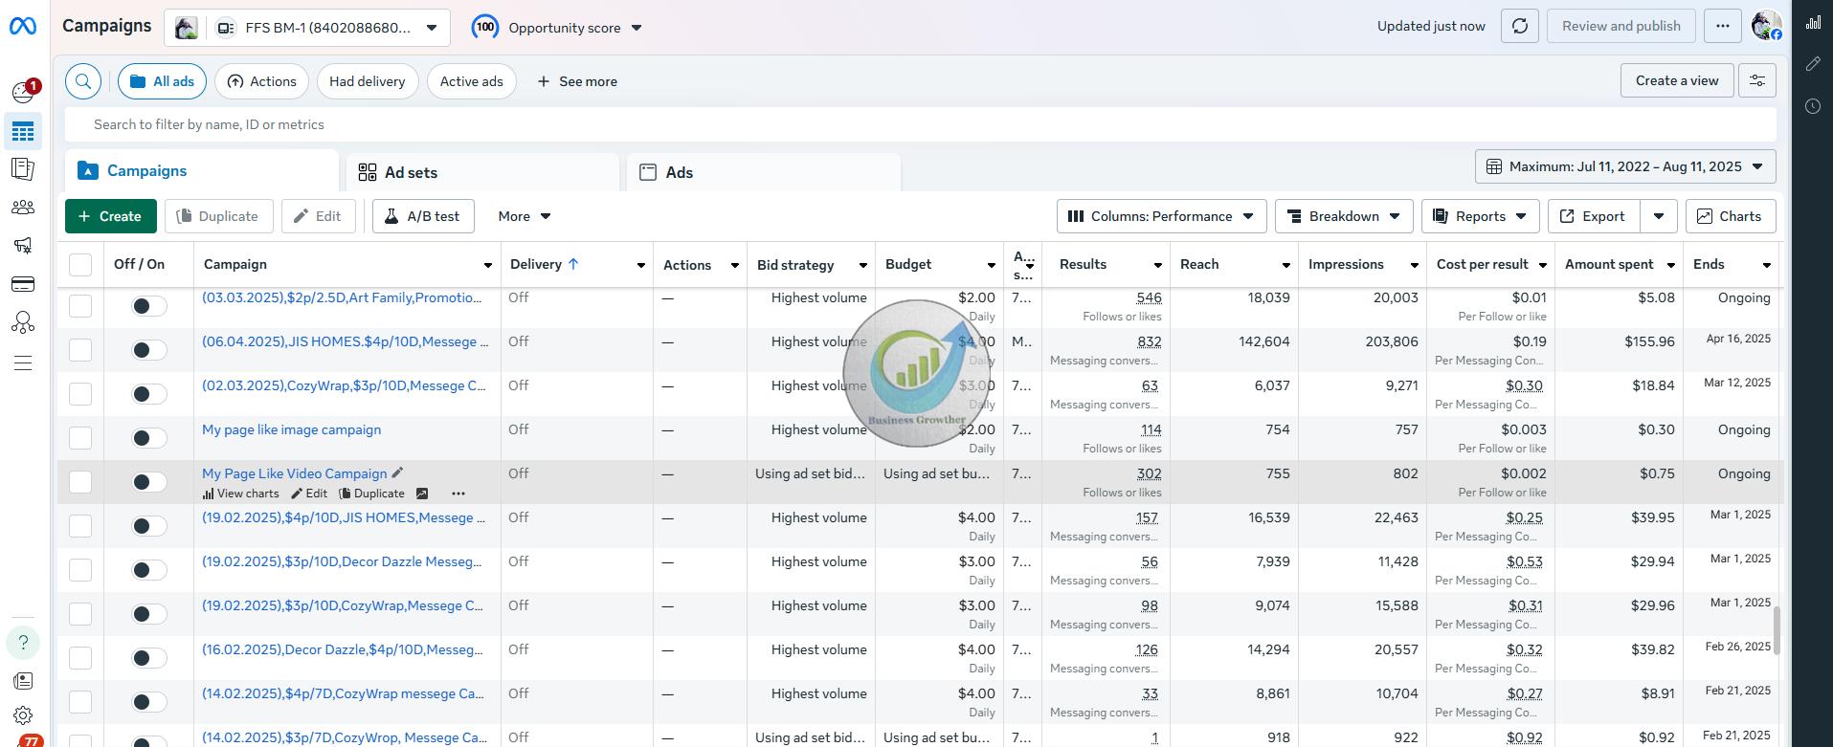The width and height of the screenshot is (1833, 747).
Task: Open the date range selector dropdown
Action: [1625, 166]
